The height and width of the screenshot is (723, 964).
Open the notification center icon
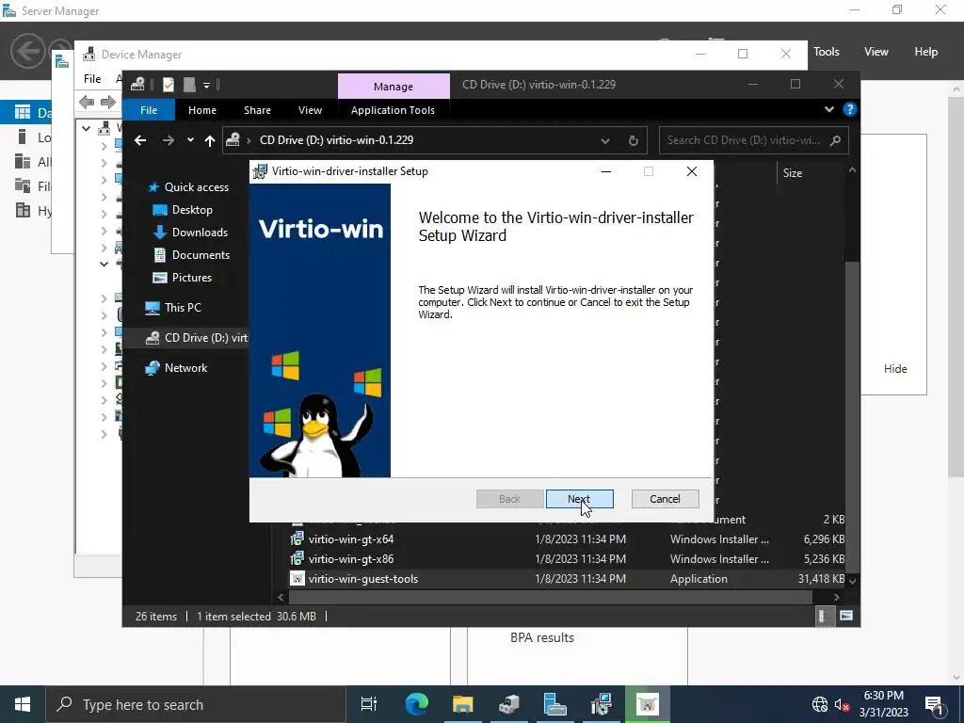coord(933,704)
